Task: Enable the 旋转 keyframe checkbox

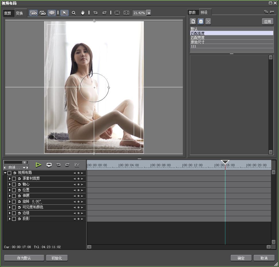Action: click(14, 202)
